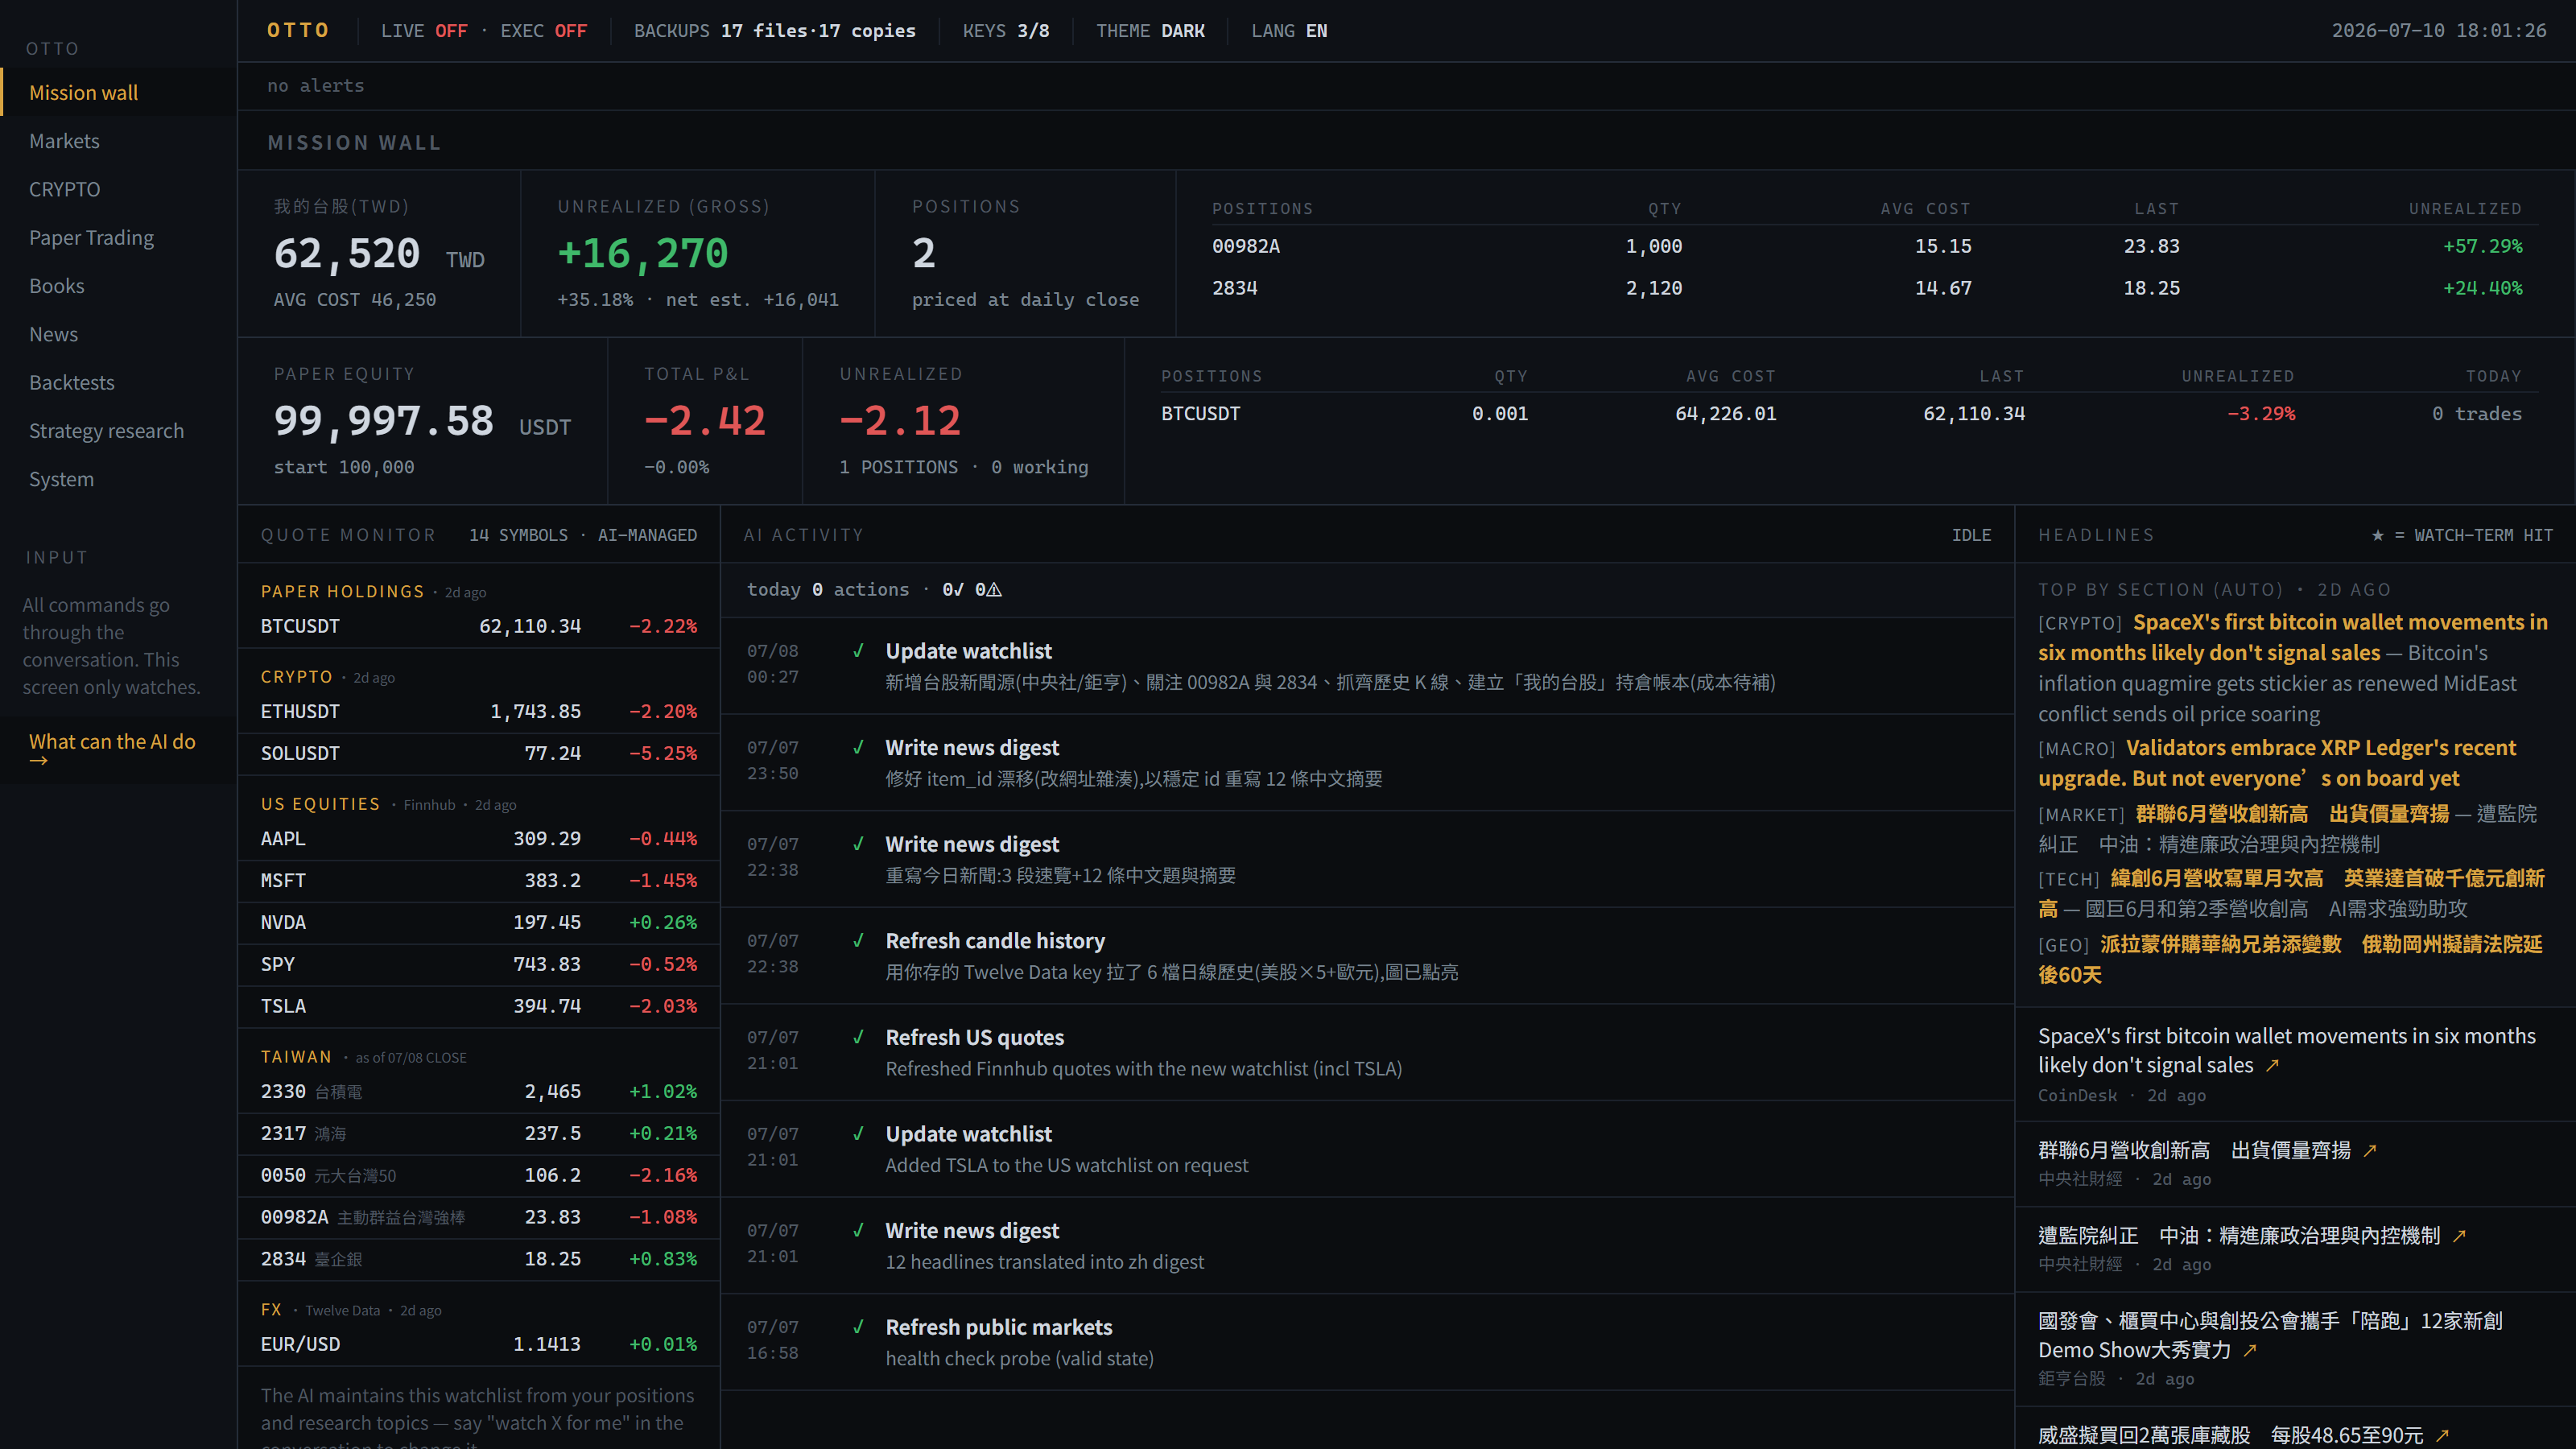Click the BACKUPS 17 files status
This screenshot has height=1449, width=2576.
tap(775, 31)
